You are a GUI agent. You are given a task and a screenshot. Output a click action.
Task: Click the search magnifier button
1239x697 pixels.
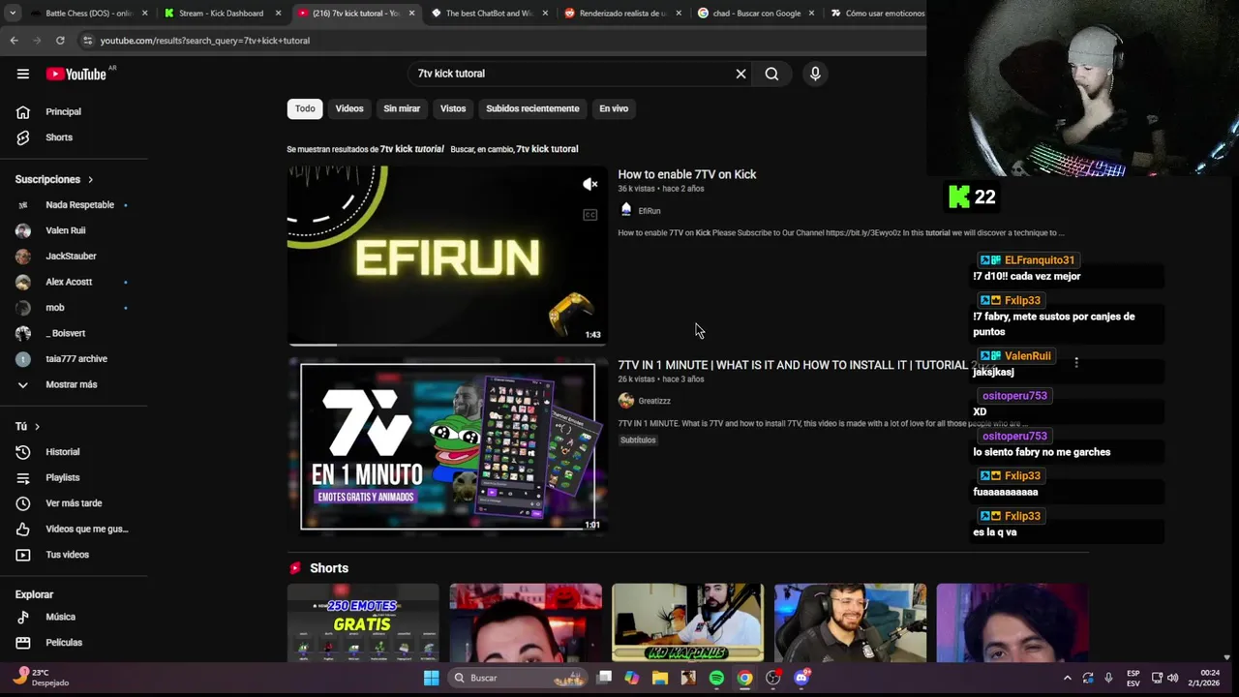[771, 74]
